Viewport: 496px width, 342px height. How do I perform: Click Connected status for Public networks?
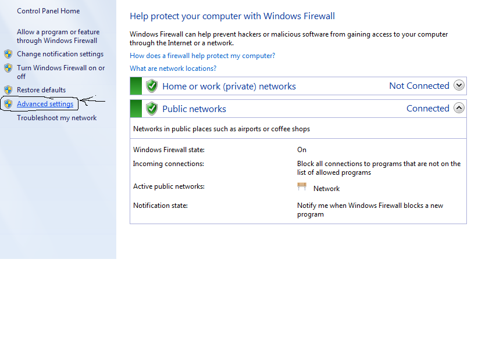pyautogui.click(x=427, y=109)
